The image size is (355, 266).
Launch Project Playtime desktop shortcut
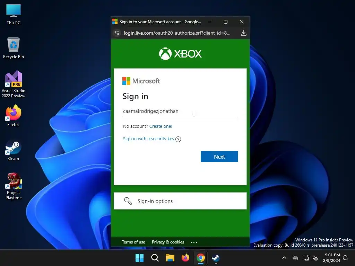(x=14, y=186)
